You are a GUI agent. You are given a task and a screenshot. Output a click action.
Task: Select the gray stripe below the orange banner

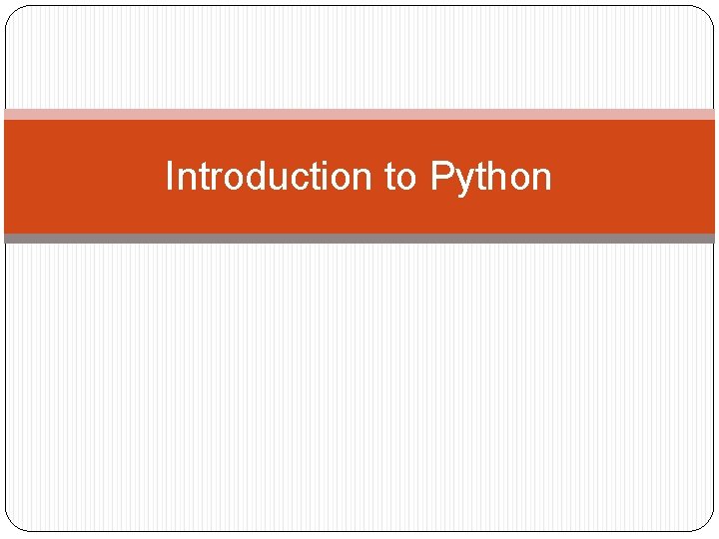(x=359, y=239)
